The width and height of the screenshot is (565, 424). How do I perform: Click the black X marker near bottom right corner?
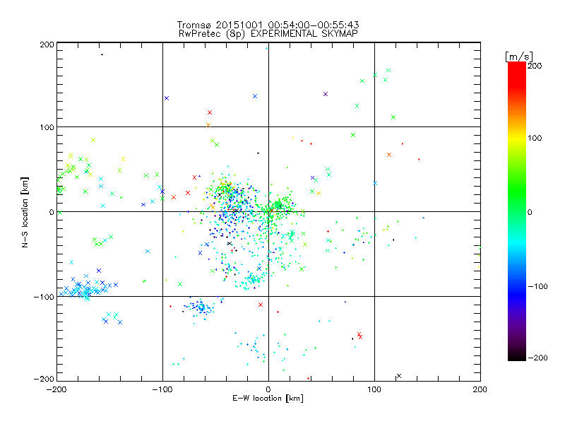pos(399,376)
